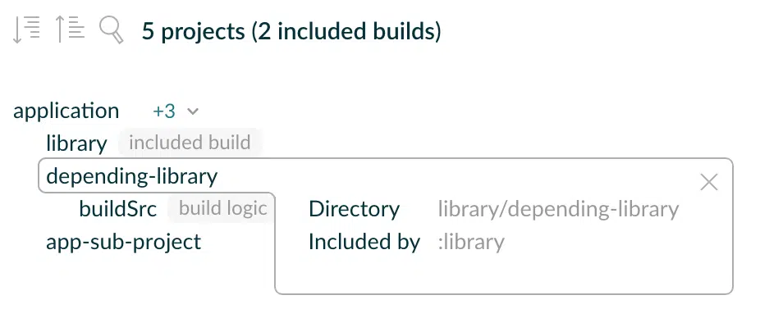This screenshot has width=760, height=318.
Task: Click the 5 projects heading text
Action: coord(194,31)
